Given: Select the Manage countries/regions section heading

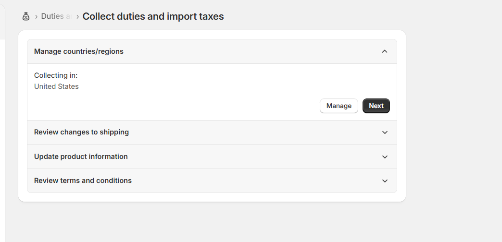Looking at the screenshot, I should 79,51.
